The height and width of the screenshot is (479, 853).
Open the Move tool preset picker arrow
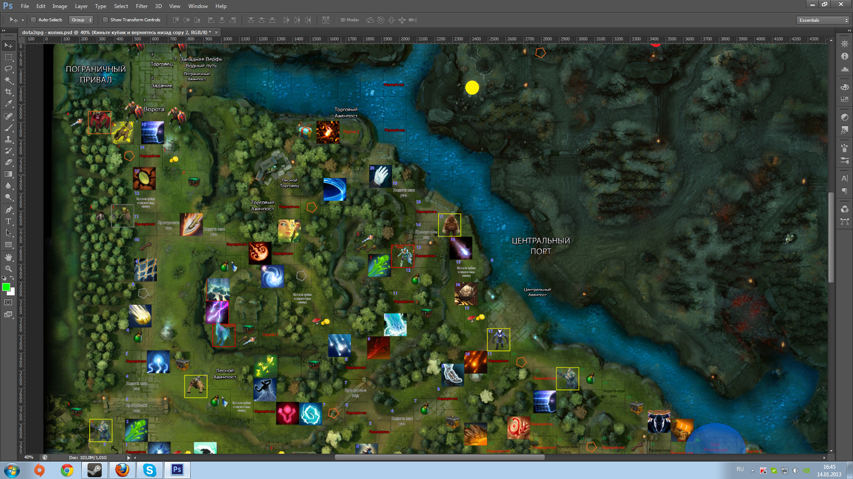[x=23, y=20]
